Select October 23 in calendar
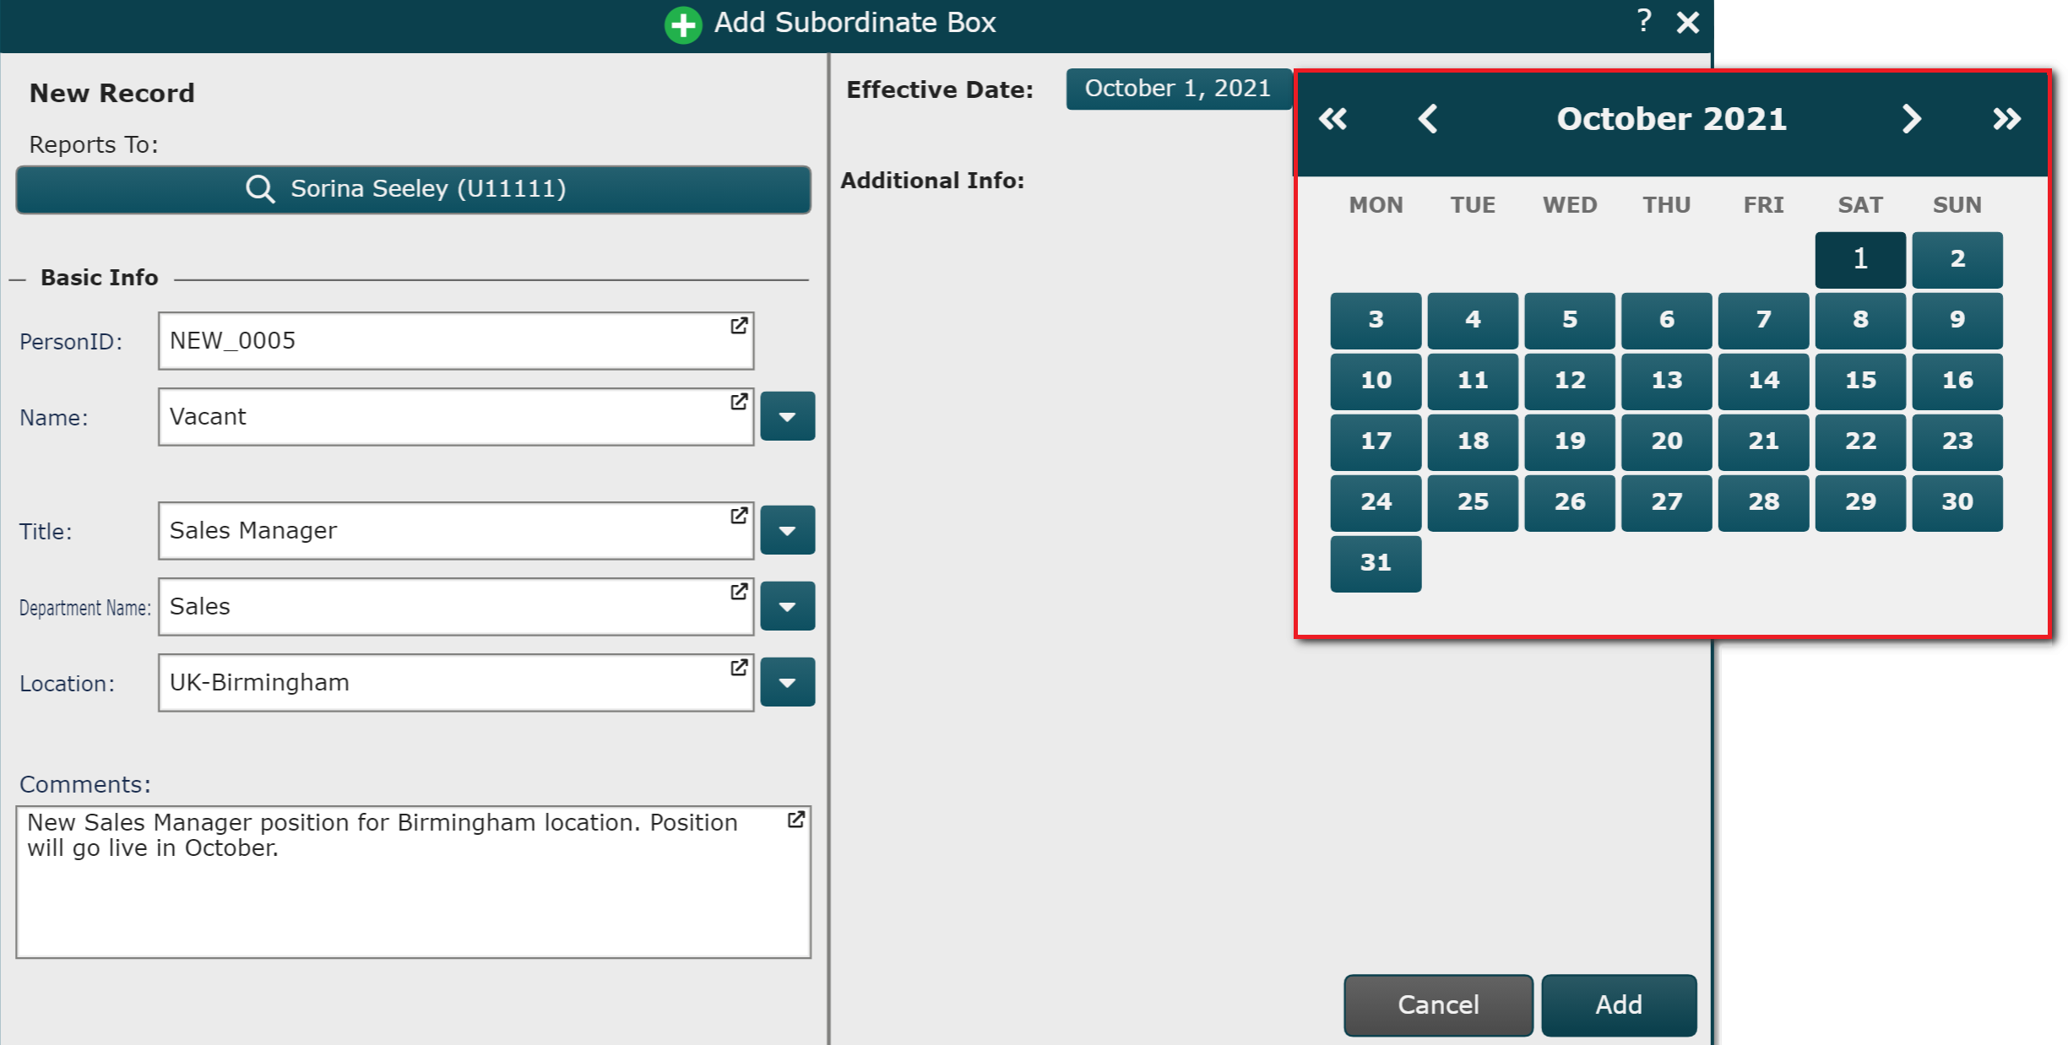 (x=1957, y=441)
